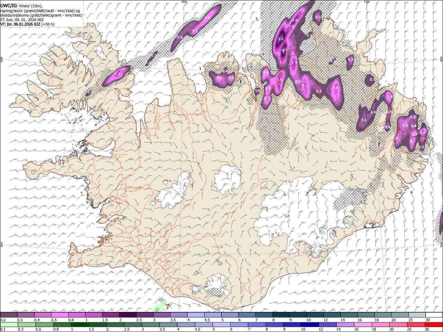The width and height of the screenshot is (443, 332).
Task: Pick the 14–16 light violet lower legend swatch
Action: coord(345,324)
